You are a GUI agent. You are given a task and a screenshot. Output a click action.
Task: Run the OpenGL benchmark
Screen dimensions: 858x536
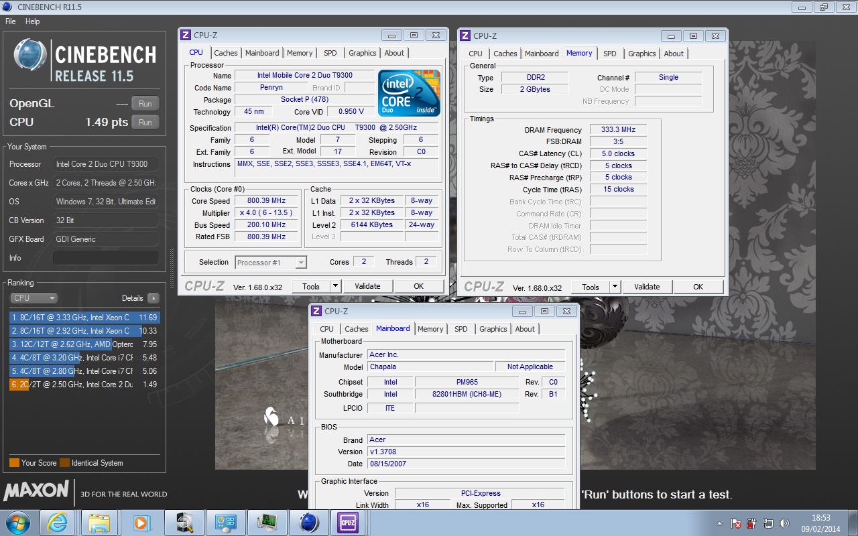click(x=145, y=103)
